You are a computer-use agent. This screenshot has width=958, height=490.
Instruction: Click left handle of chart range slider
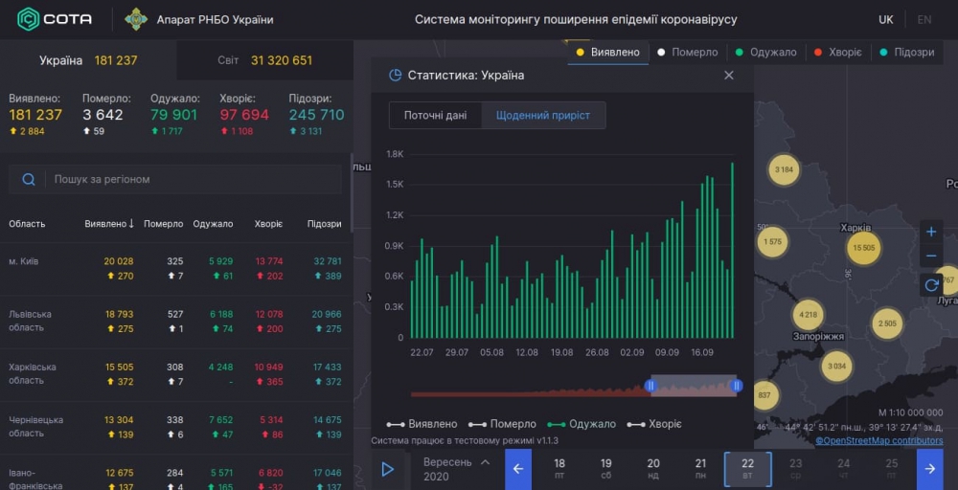coord(650,386)
